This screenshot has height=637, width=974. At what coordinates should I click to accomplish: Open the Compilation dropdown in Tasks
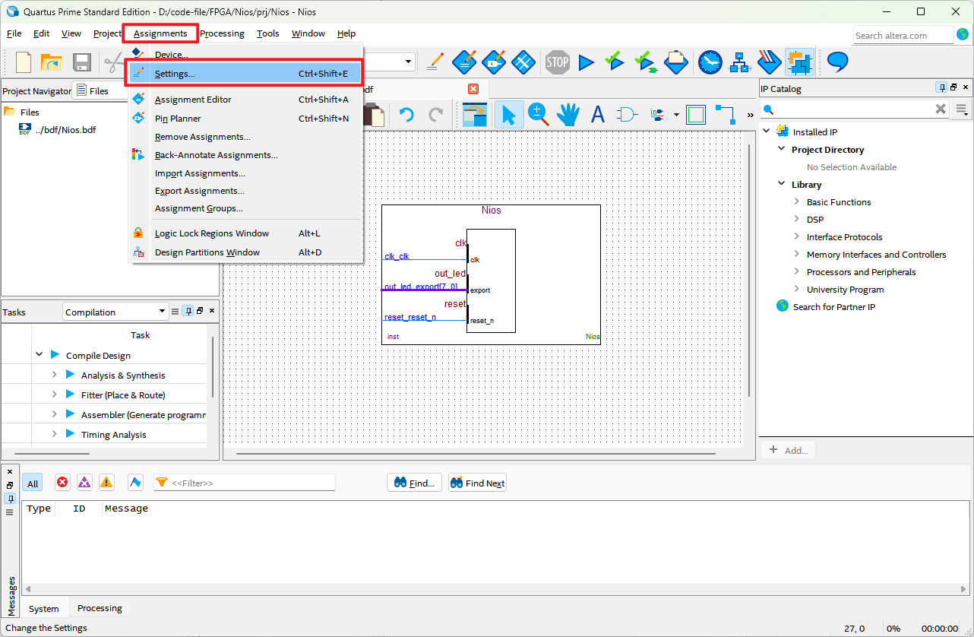click(115, 312)
